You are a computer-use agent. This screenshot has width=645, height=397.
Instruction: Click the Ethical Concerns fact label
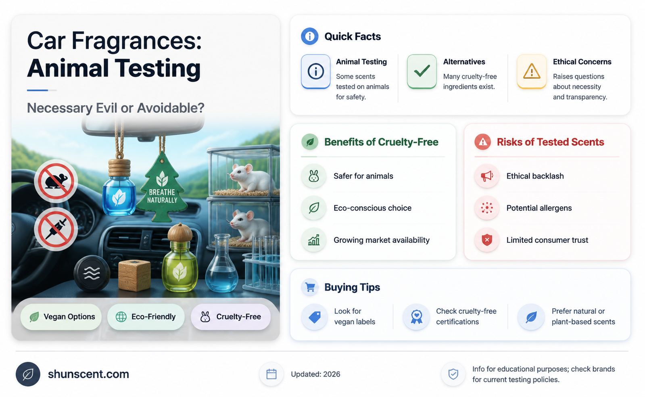tap(582, 62)
